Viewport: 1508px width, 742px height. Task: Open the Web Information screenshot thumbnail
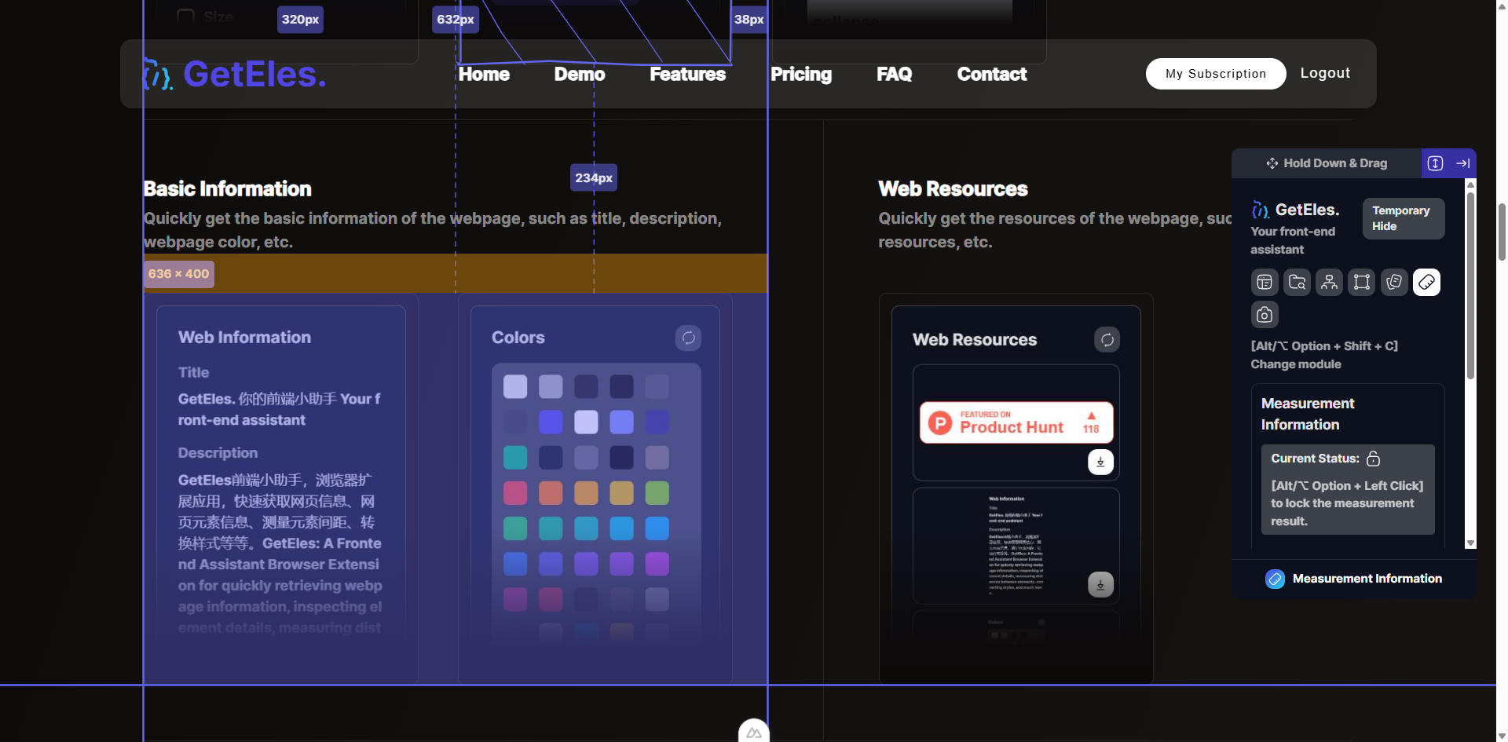click(1016, 546)
